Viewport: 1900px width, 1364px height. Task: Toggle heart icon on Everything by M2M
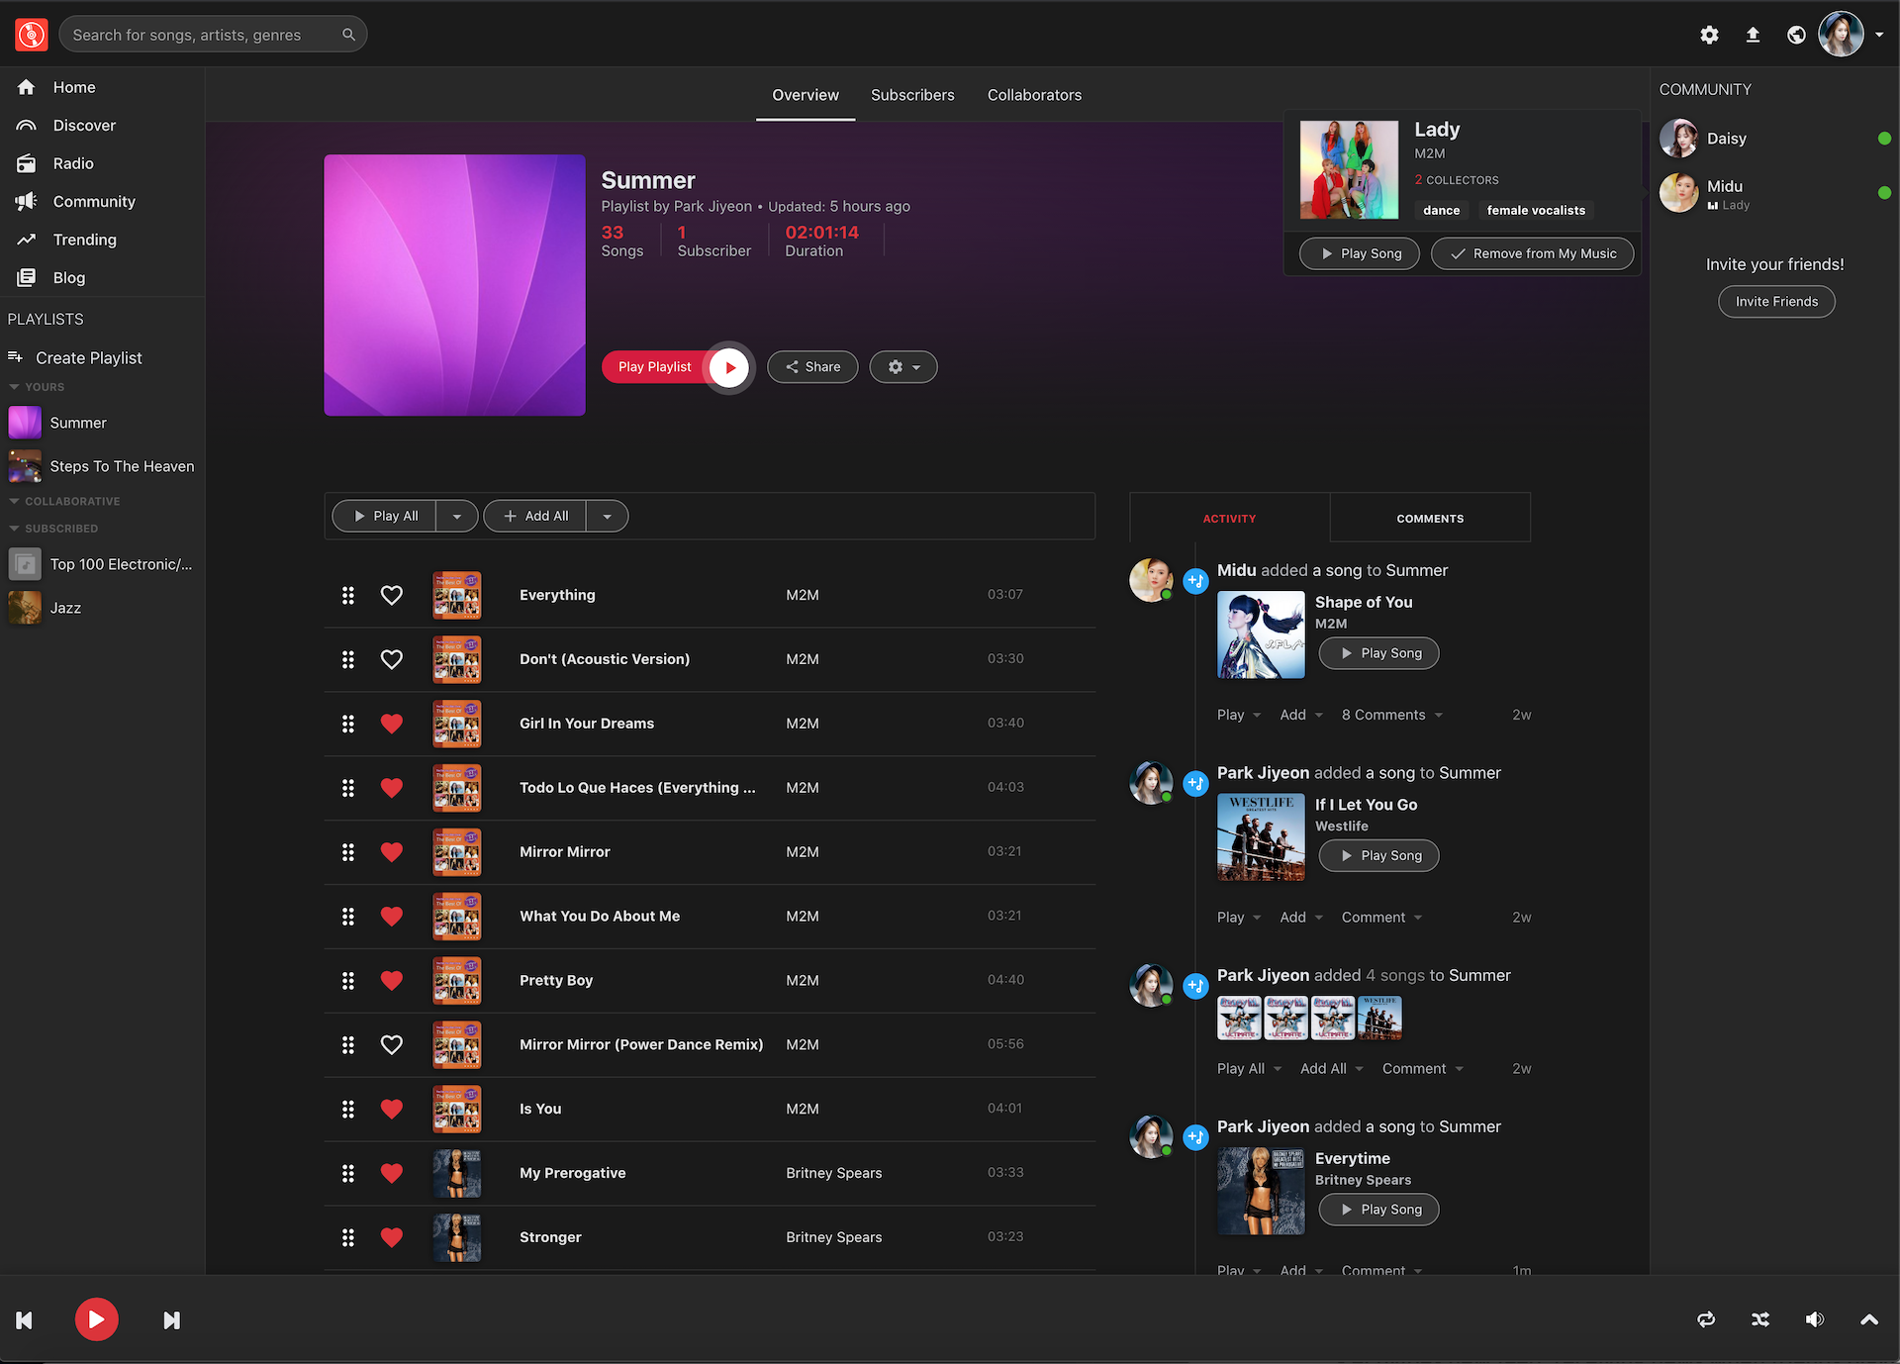[x=391, y=594]
